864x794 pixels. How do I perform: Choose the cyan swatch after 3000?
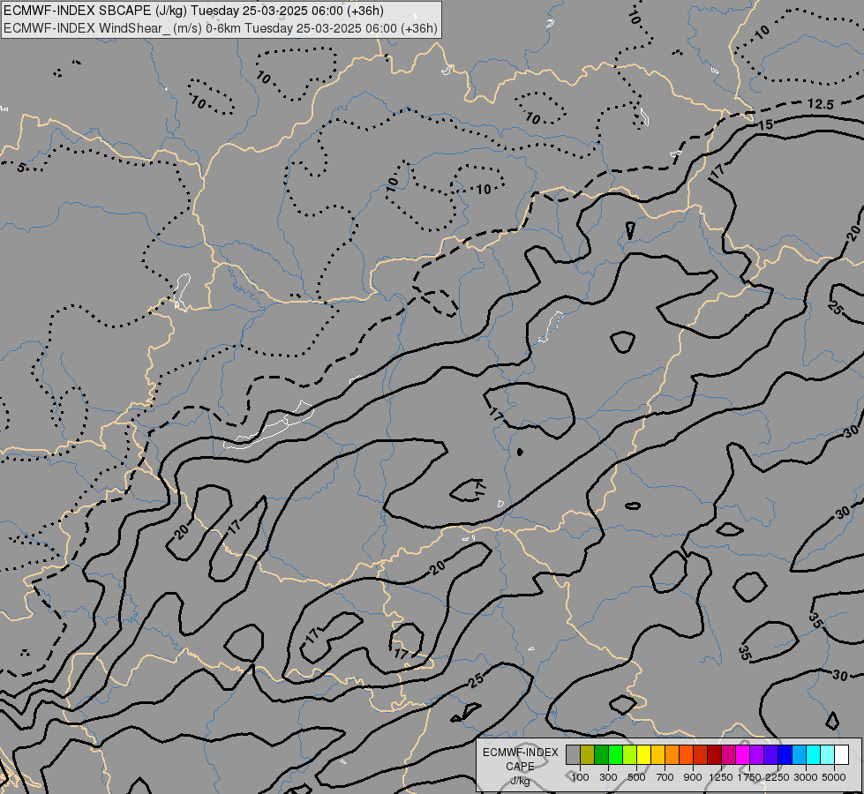click(x=813, y=755)
